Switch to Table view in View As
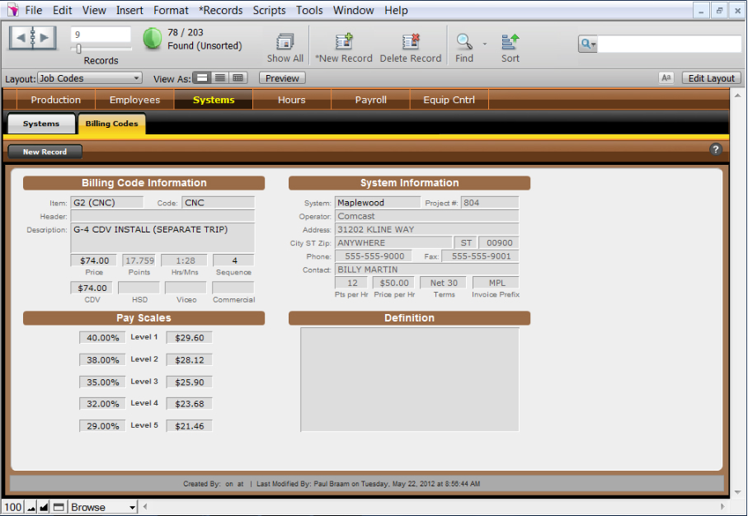This screenshot has width=748, height=516. 238,78
